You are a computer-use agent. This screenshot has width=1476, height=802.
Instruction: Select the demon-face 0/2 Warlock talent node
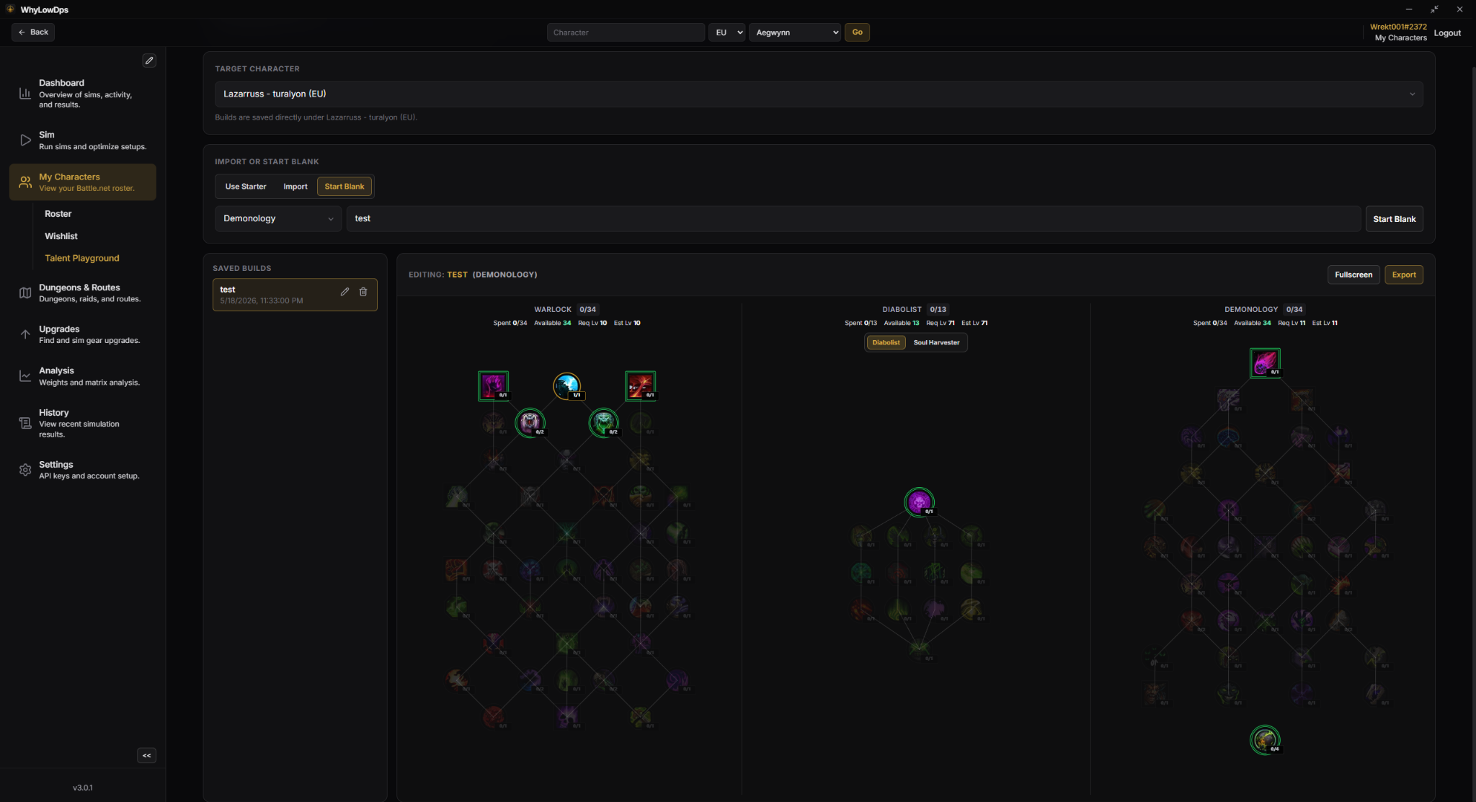(x=530, y=423)
